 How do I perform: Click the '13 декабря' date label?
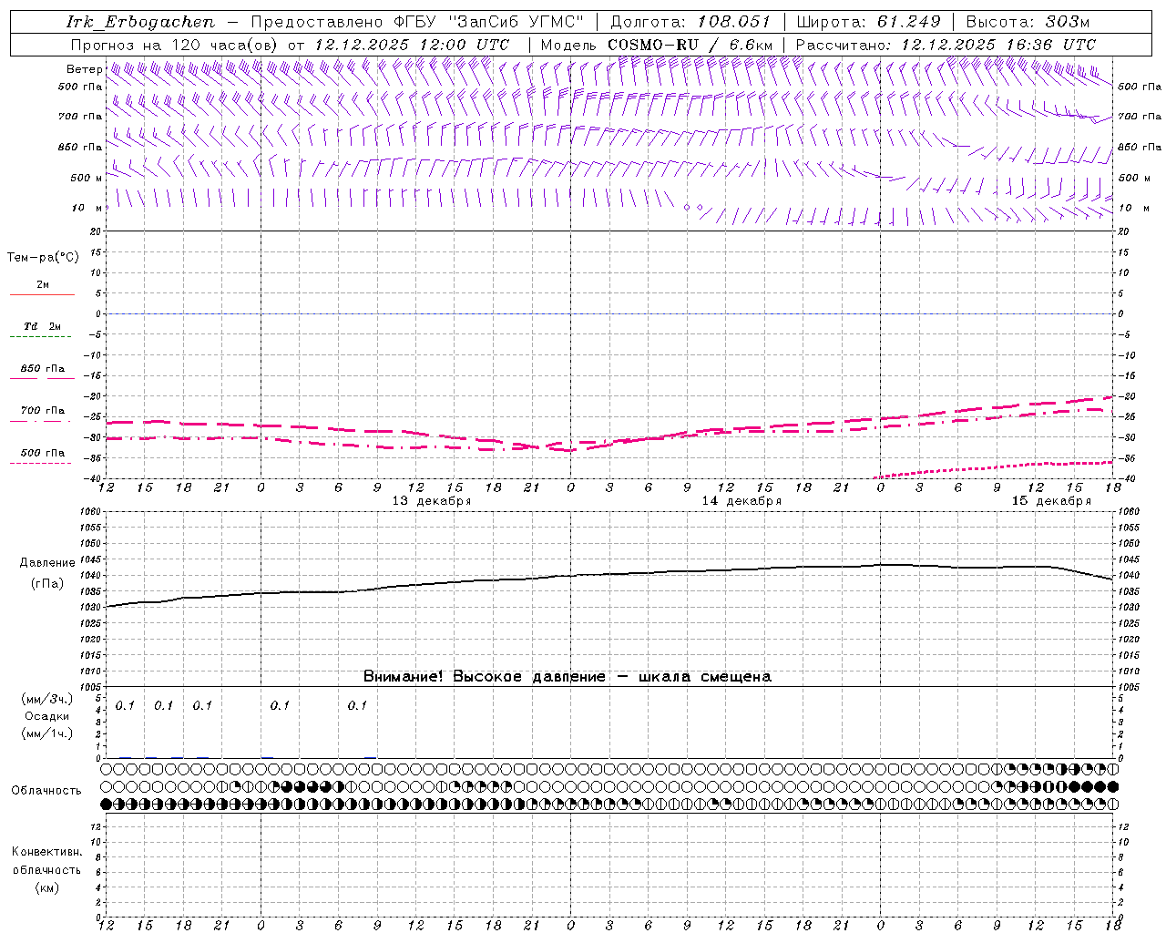coord(431,501)
